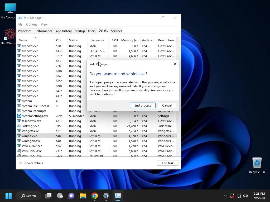270x202 pixels.
Task: Click the WmiPrvSE.exe PID 7576 icon
Action: [19, 151]
